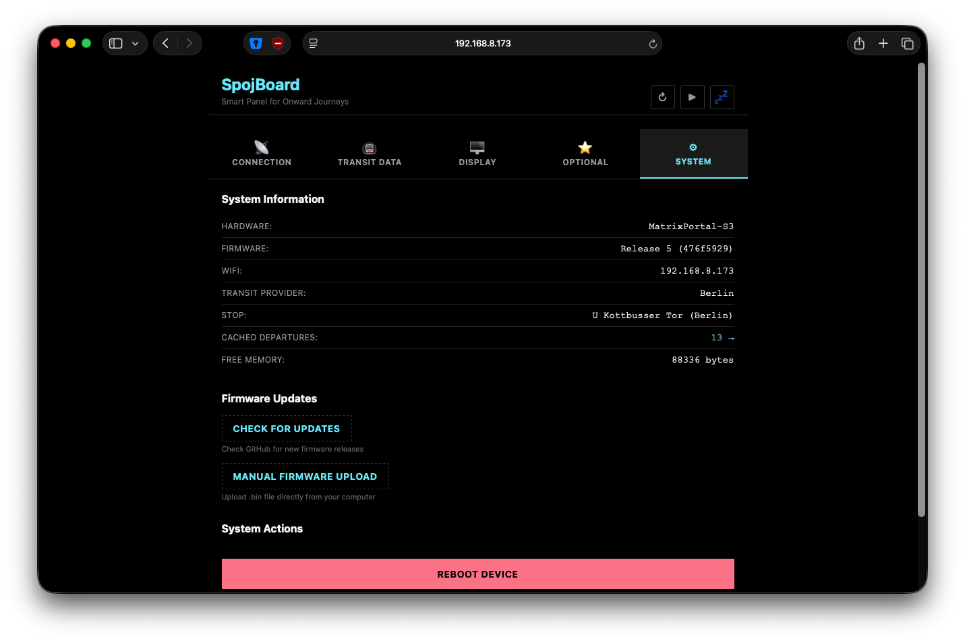The image size is (965, 643).
Task: Click the sleep (zzz) icon button
Action: click(x=722, y=97)
